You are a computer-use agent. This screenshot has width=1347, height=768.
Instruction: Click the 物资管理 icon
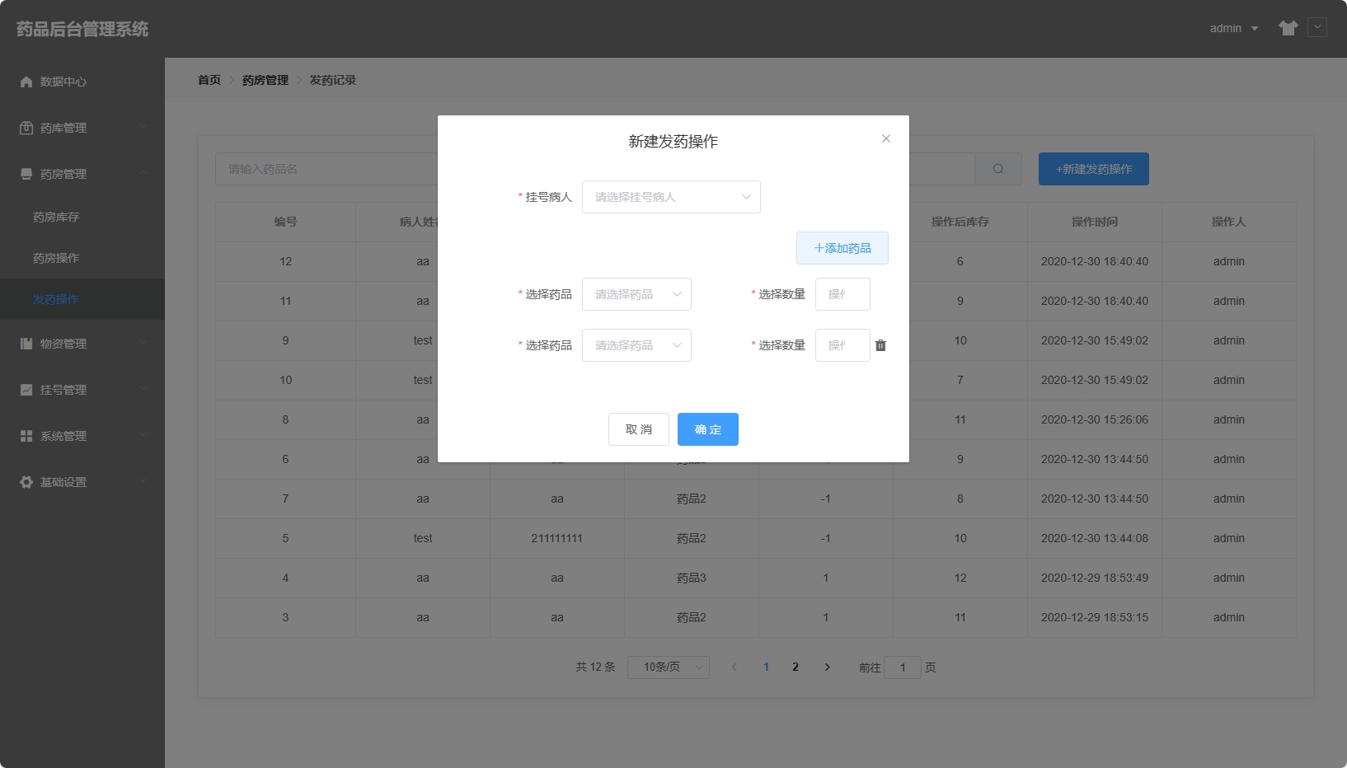[26, 344]
